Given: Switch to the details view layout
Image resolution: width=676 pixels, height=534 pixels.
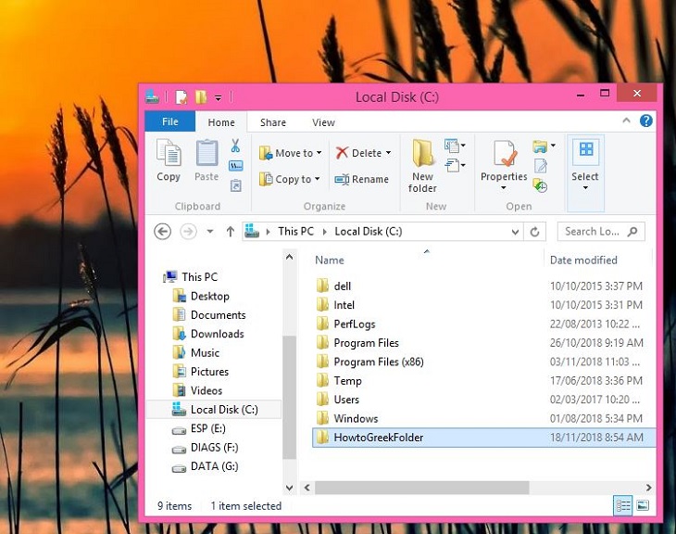Looking at the screenshot, I should tap(623, 505).
